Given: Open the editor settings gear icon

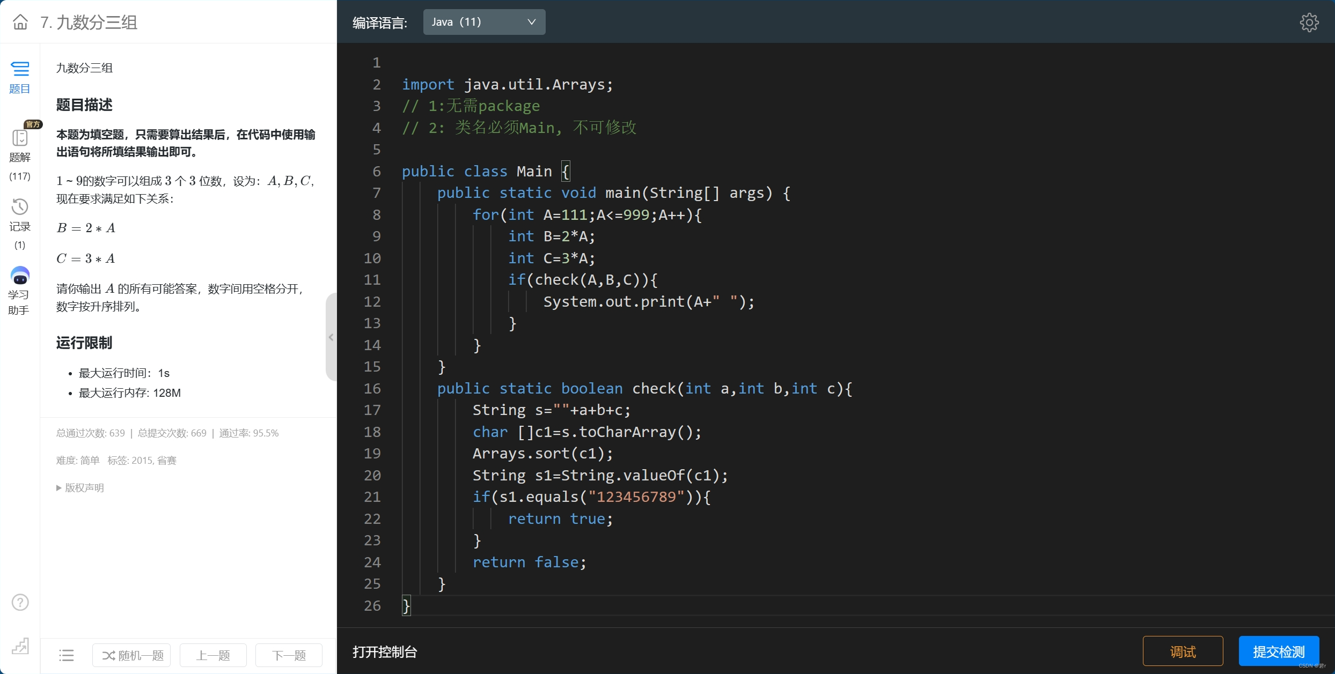Looking at the screenshot, I should click(x=1309, y=22).
